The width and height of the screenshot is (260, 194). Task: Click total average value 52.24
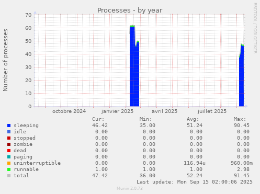click(x=195, y=176)
